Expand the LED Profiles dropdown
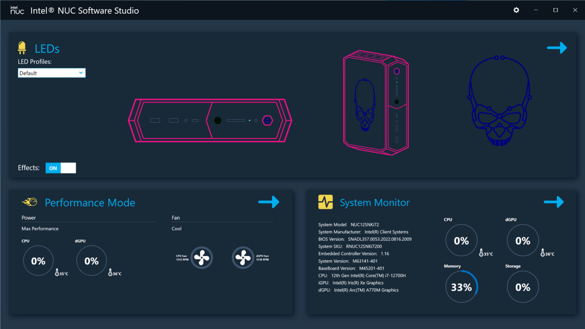 click(51, 73)
